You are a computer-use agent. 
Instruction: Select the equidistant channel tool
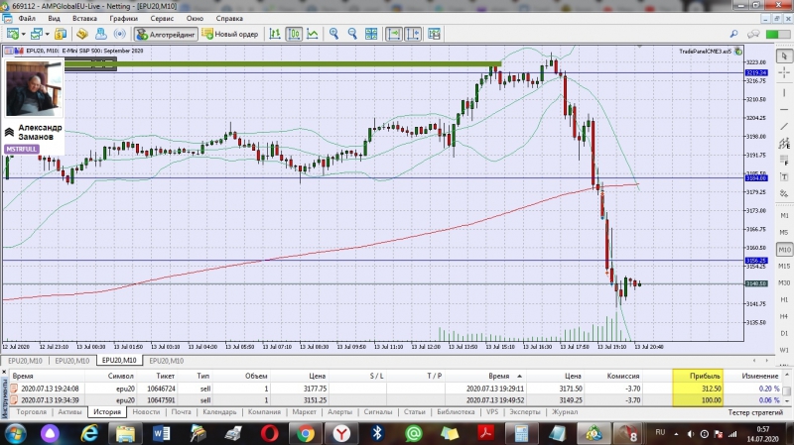(784, 144)
